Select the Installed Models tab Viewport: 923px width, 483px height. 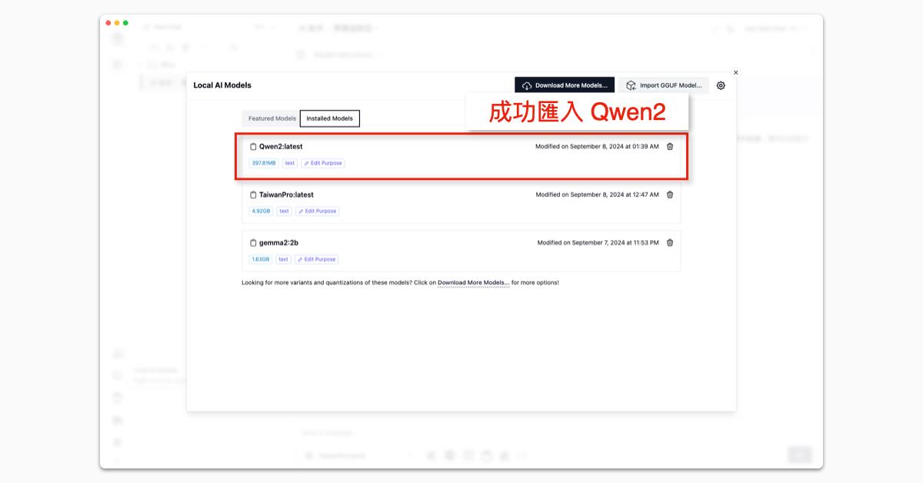pyautogui.click(x=329, y=118)
